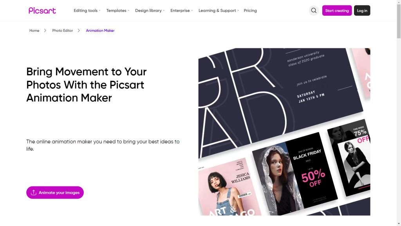Expand the Editing tools dropdown
This screenshot has height=226, width=401.
[87, 11]
